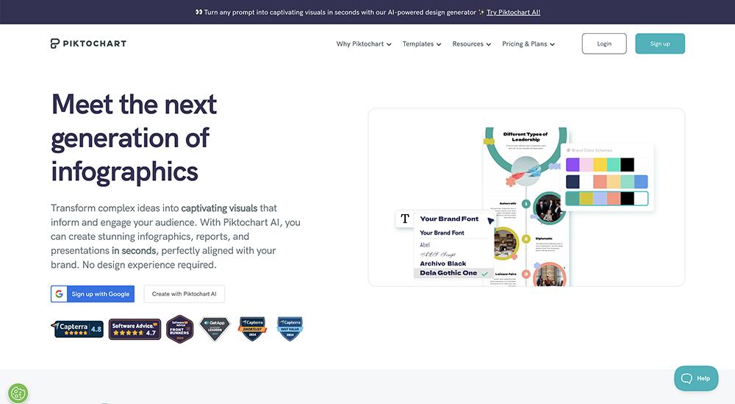Select the navy blue color swatch

(x=573, y=182)
